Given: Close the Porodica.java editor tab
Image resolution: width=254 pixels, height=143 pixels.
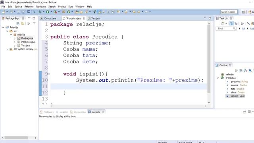Looking at the screenshot, I should (x=84, y=19).
